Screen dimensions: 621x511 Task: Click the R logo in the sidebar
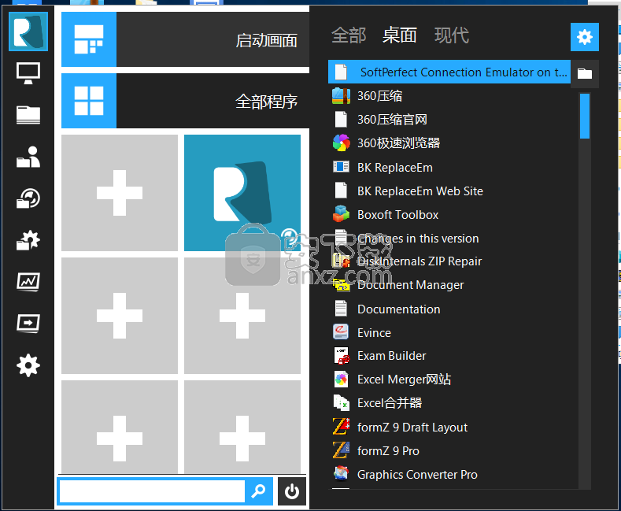pos(28,31)
